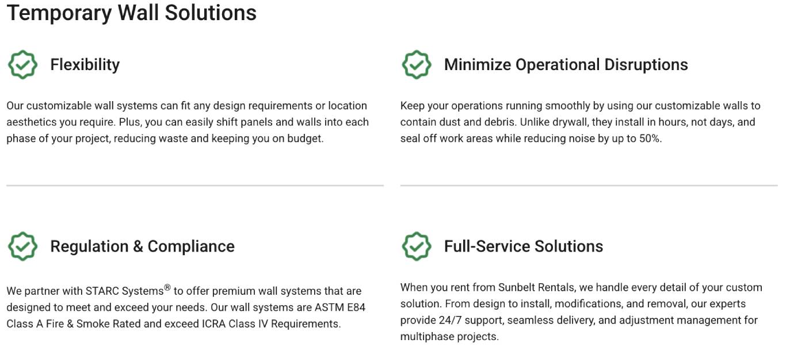Screen dimensions: 786x347
Task: Click the registered trademark symbol after STARC Systems
Action: pos(167,287)
